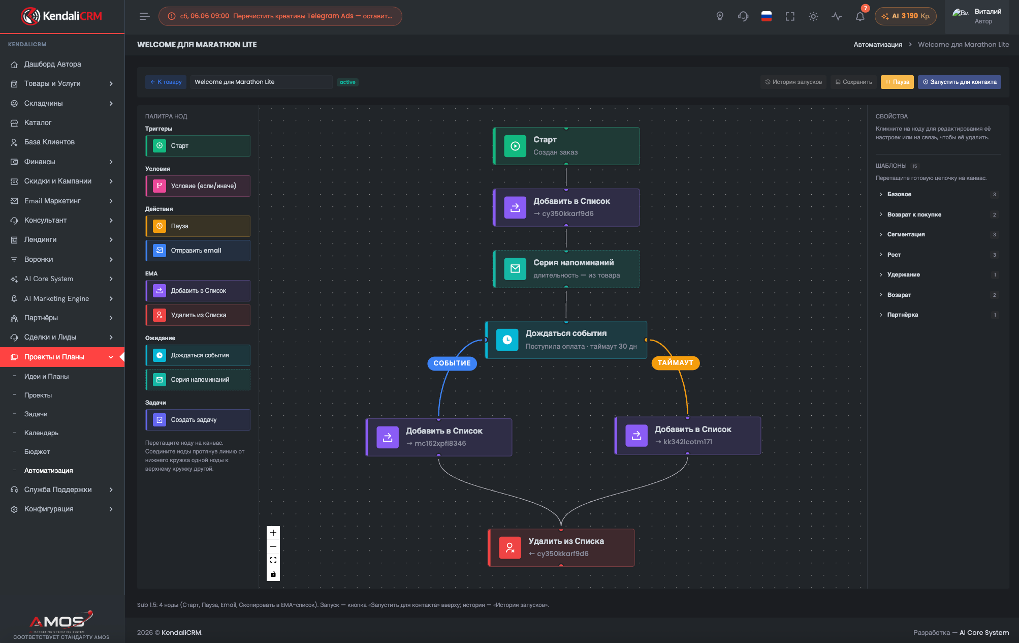Image resolution: width=1019 pixels, height=643 pixels.
Task: Click the Дождаться события canvas node
Action: tap(566, 340)
